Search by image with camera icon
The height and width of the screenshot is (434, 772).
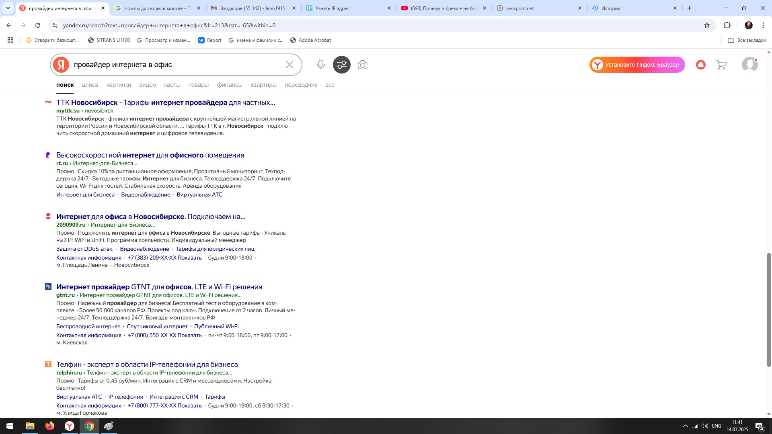[363, 65]
